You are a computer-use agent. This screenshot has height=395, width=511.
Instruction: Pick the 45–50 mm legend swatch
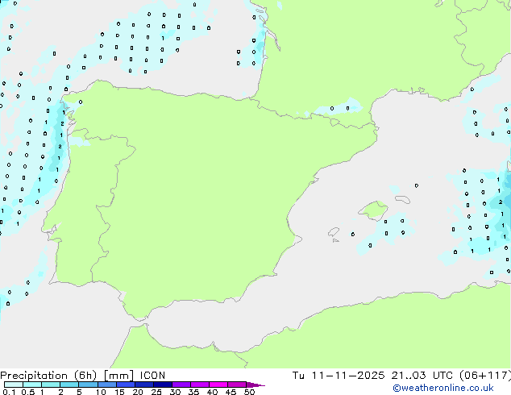(x=237, y=385)
